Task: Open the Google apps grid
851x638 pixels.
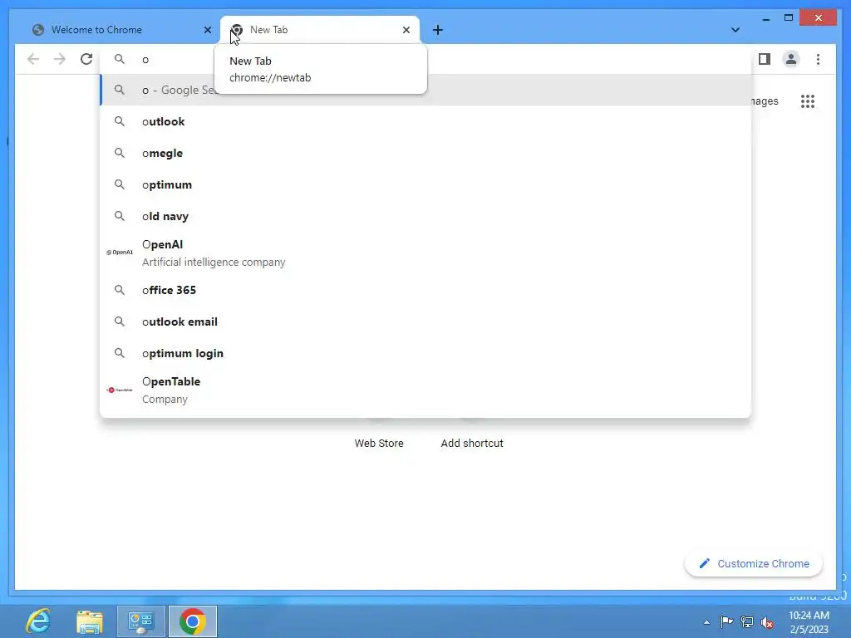Action: (x=808, y=101)
